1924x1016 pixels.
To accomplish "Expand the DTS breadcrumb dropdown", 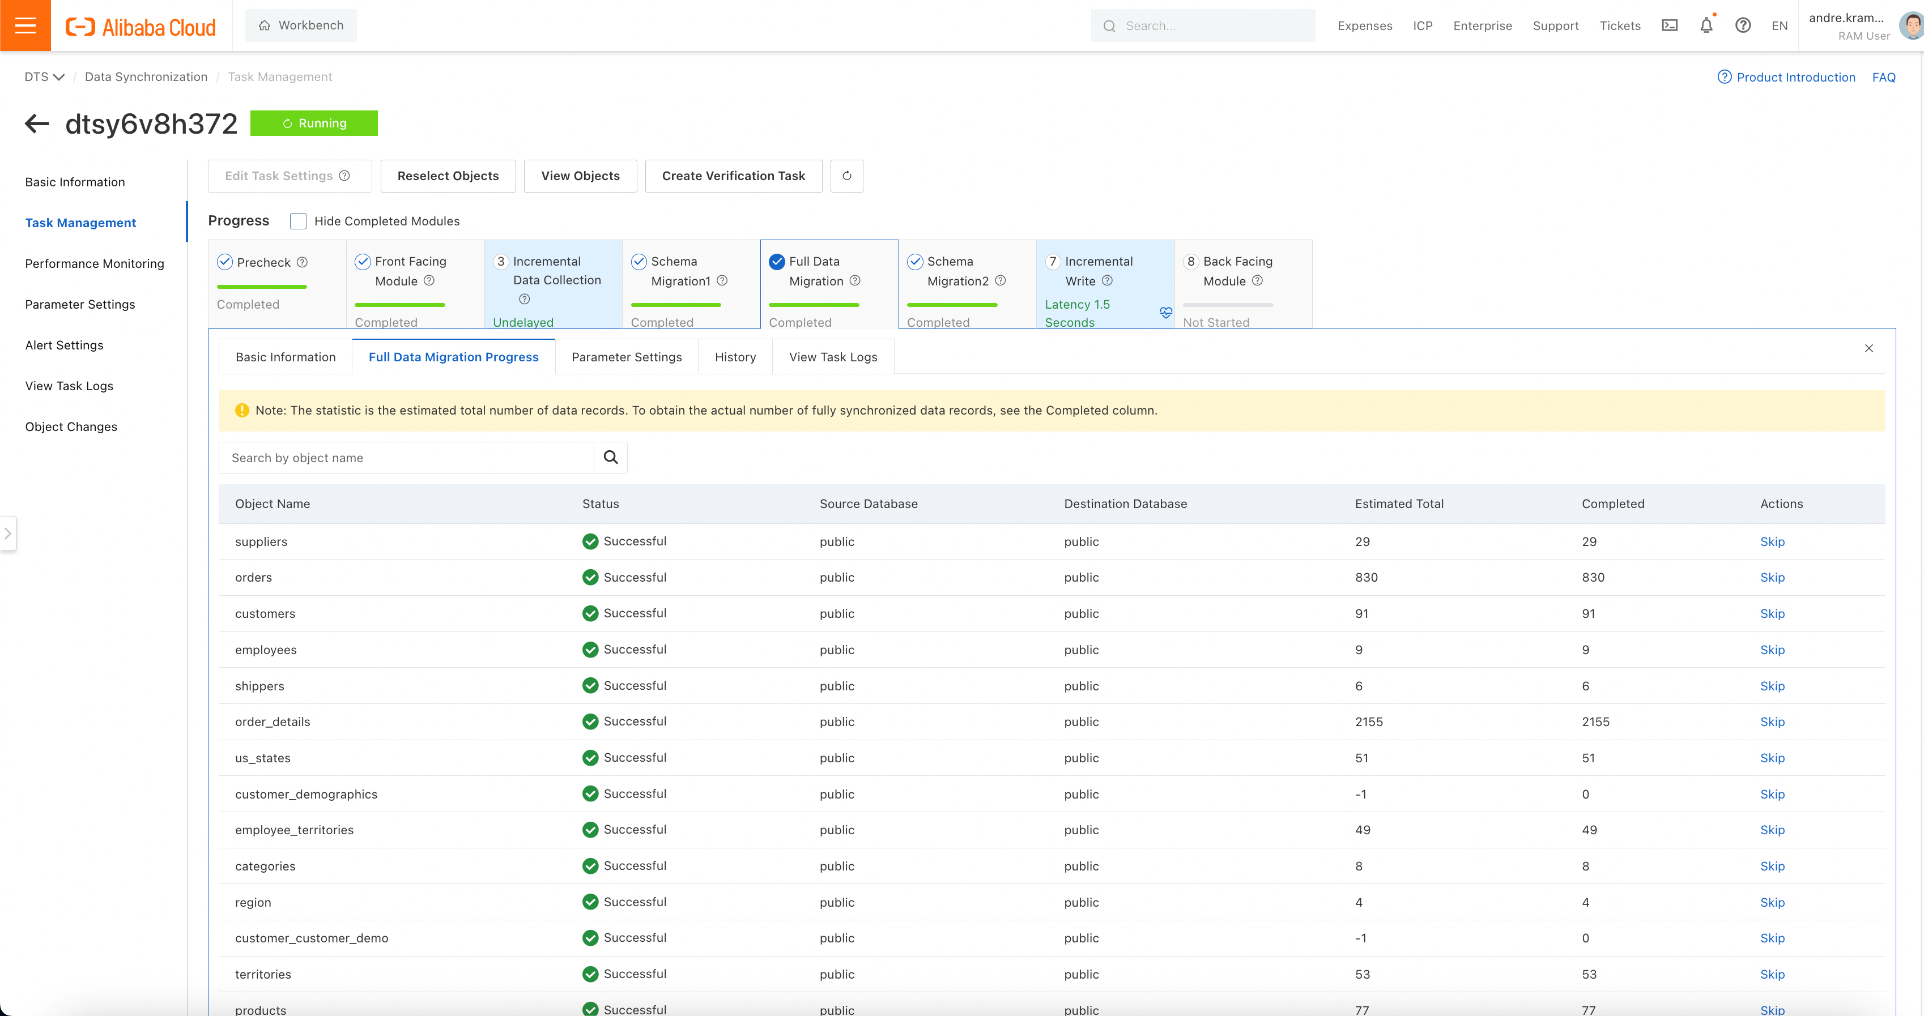I will pos(45,77).
